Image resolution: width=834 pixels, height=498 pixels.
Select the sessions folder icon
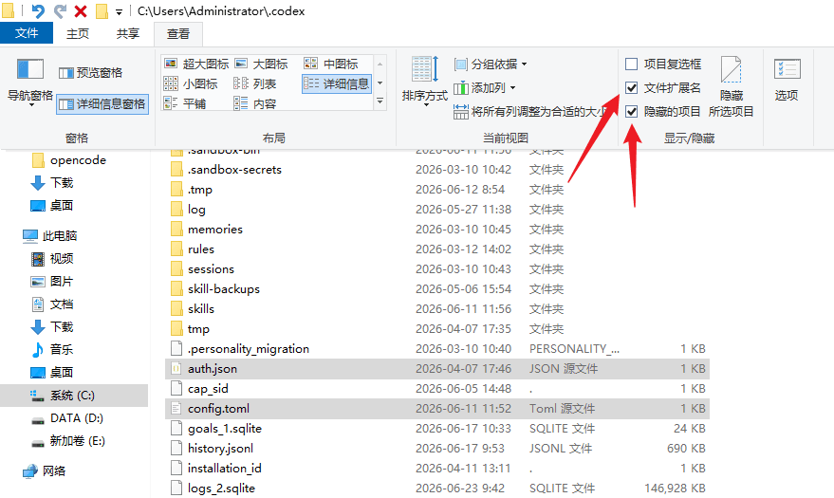[176, 269]
